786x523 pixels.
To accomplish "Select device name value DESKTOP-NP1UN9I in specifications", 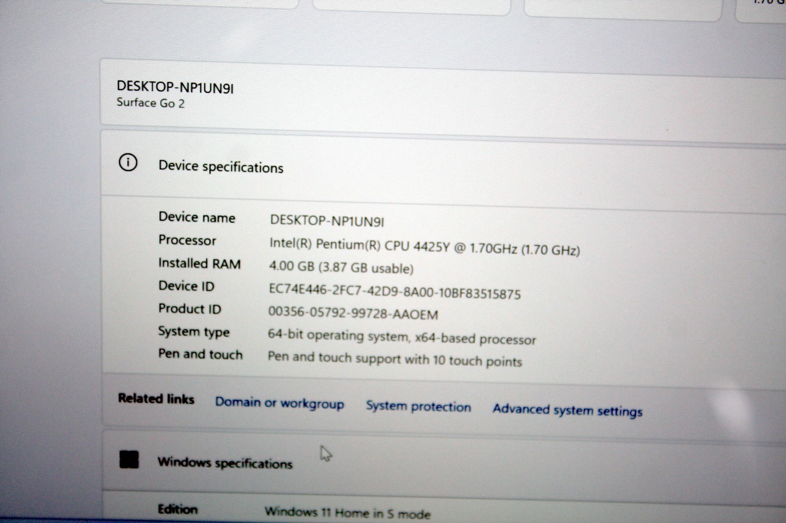I will (x=327, y=221).
